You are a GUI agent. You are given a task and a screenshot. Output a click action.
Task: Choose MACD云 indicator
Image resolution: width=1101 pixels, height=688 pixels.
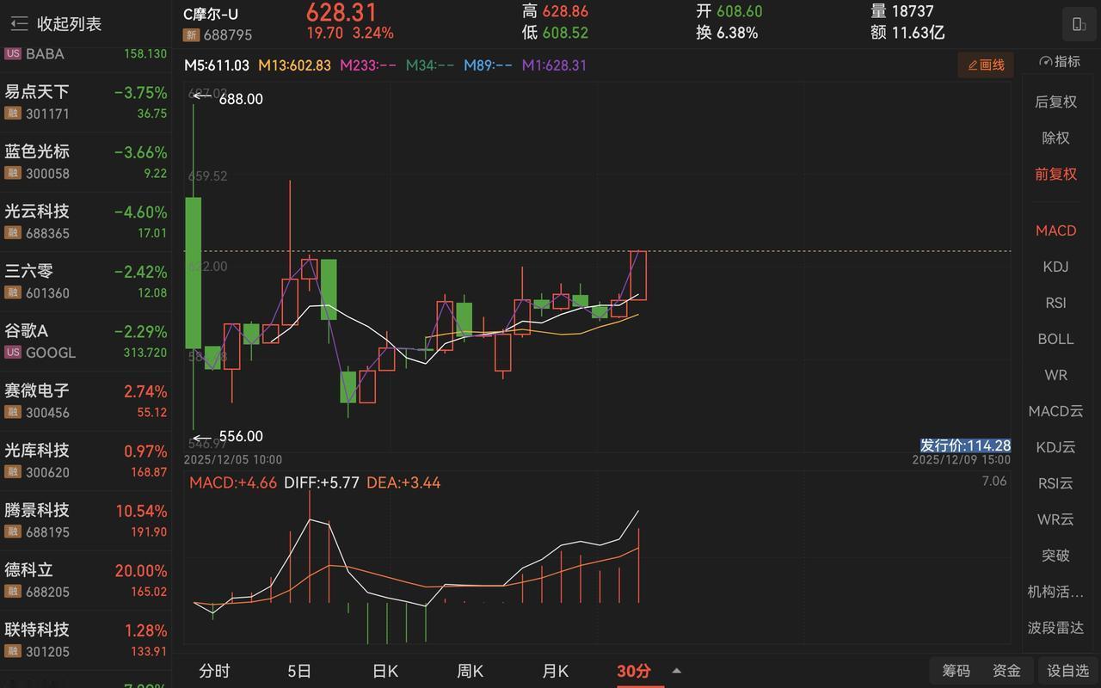click(x=1055, y=411)
